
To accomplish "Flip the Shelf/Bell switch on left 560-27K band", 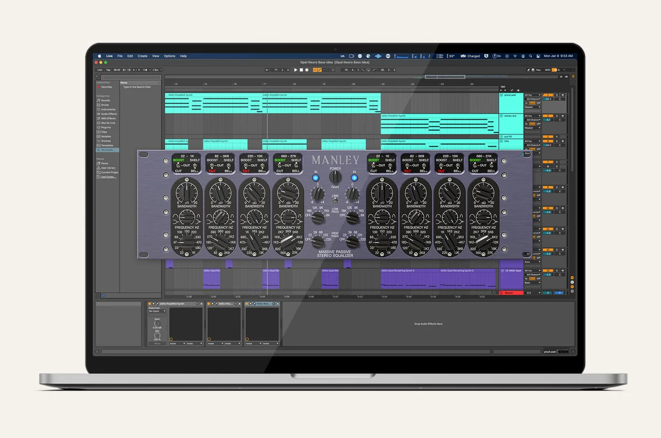I will tap(296, 165).
